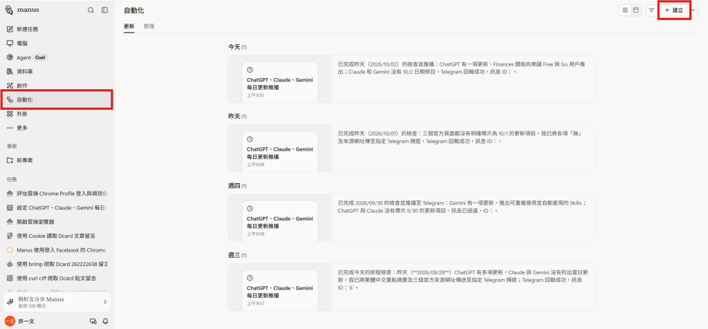Collapse sidebar with panel toggle icon
Screen dimensions: 708x329
[x=105, y=10]
